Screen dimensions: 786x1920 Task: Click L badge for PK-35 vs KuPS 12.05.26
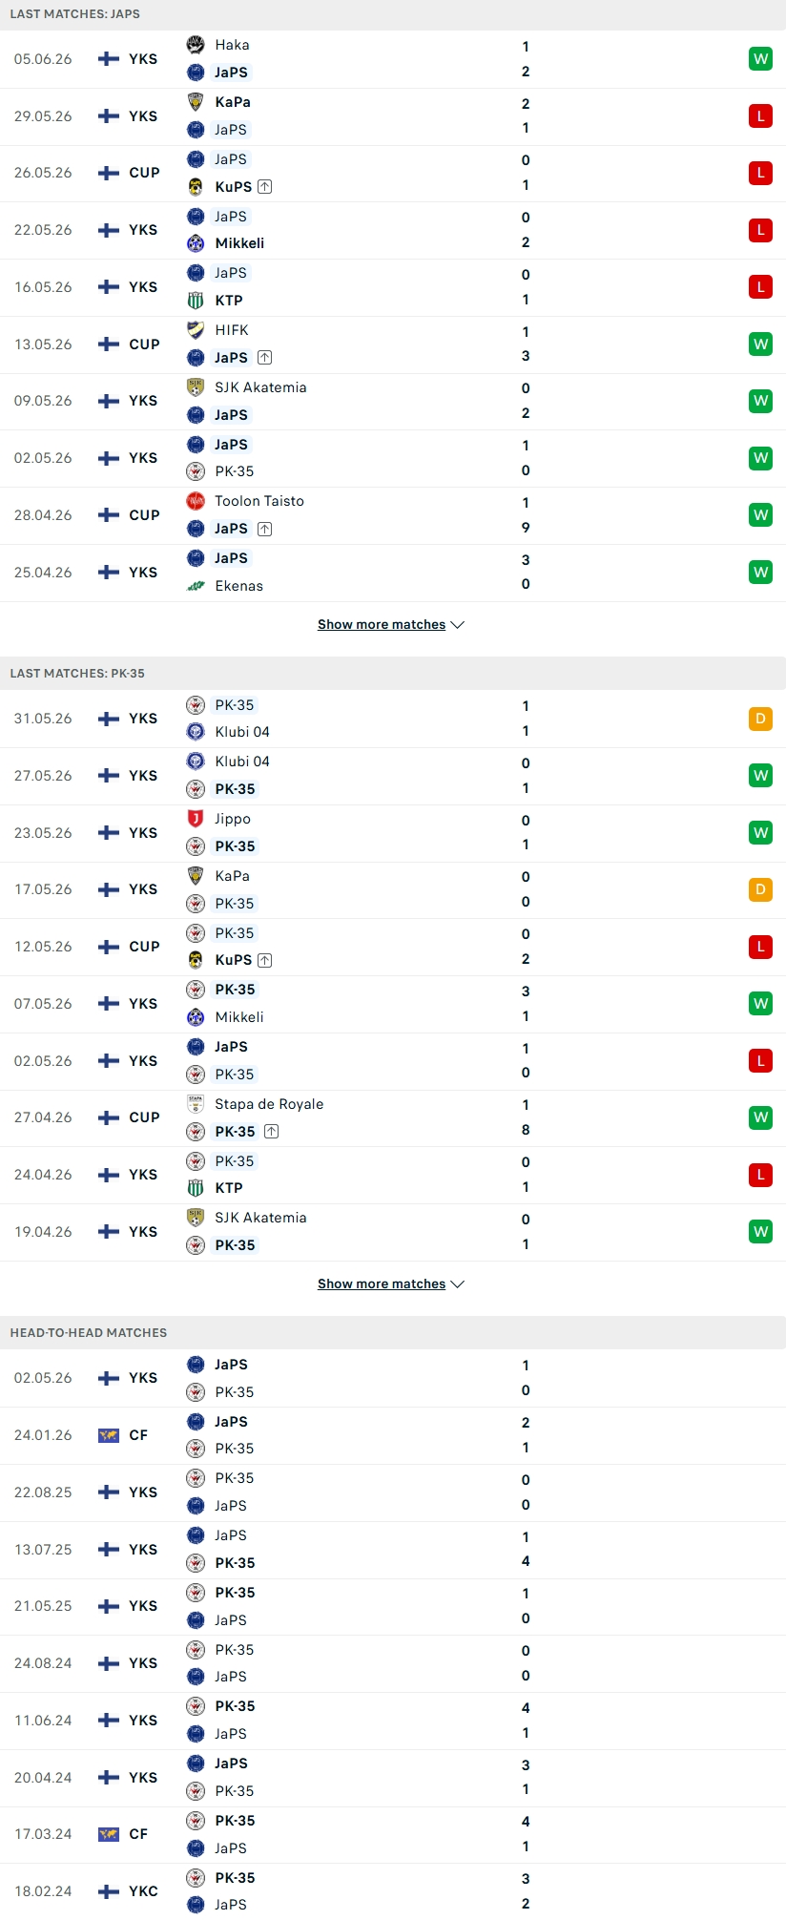pyautogui.click(x=760, y=947)
